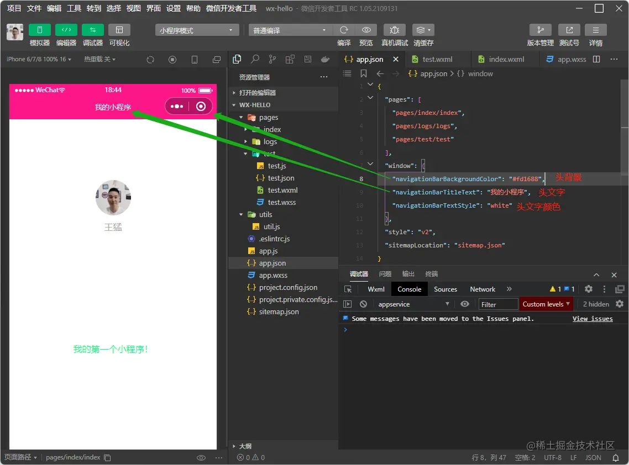
Task: Click the 预览 preview eye icon
Action: 366,30
